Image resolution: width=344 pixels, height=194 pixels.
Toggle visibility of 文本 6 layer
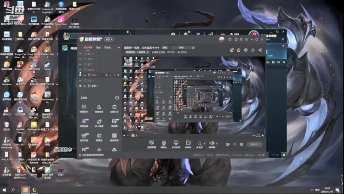click(80, 70)
